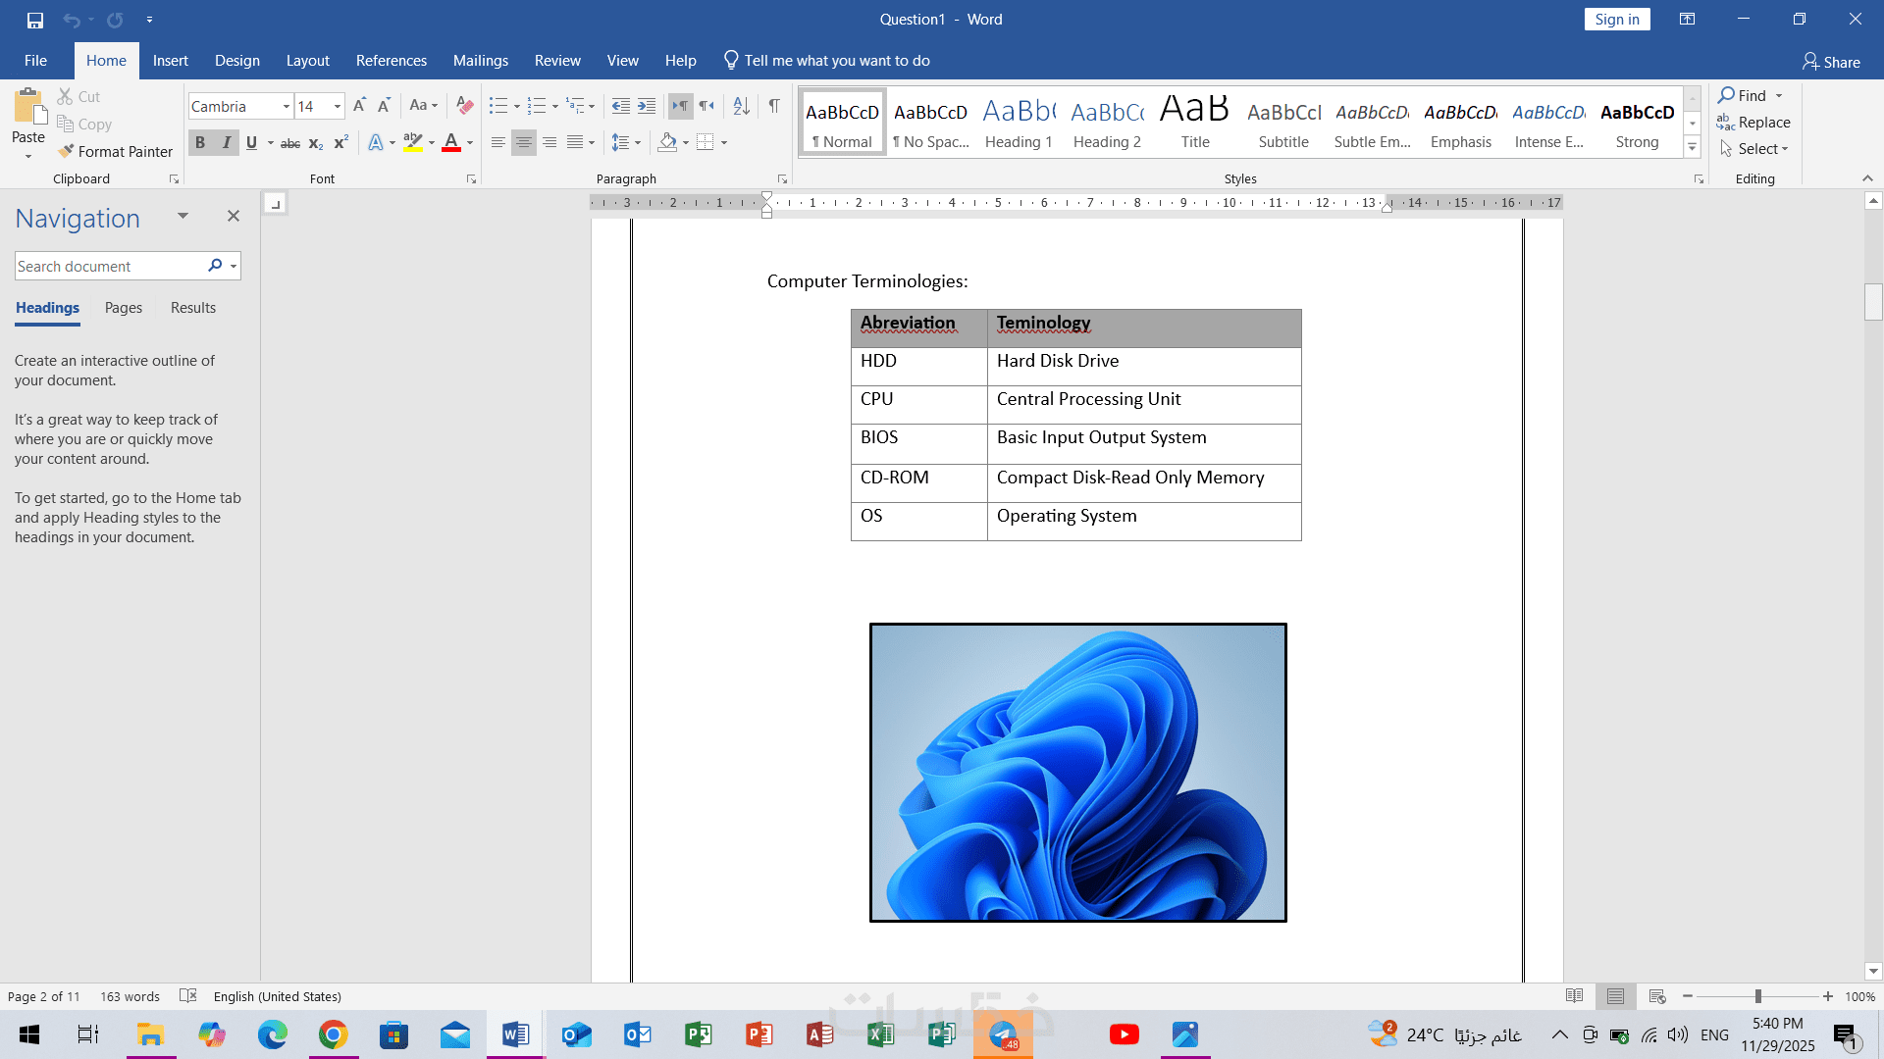Click the Bullets list icon

498,106
